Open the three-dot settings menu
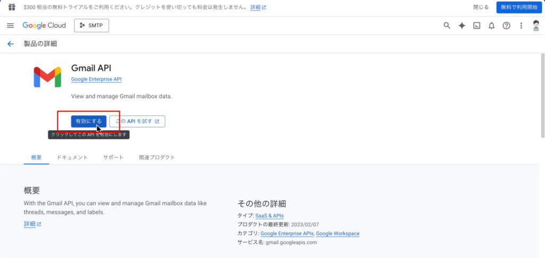 [x=521, y=26]
